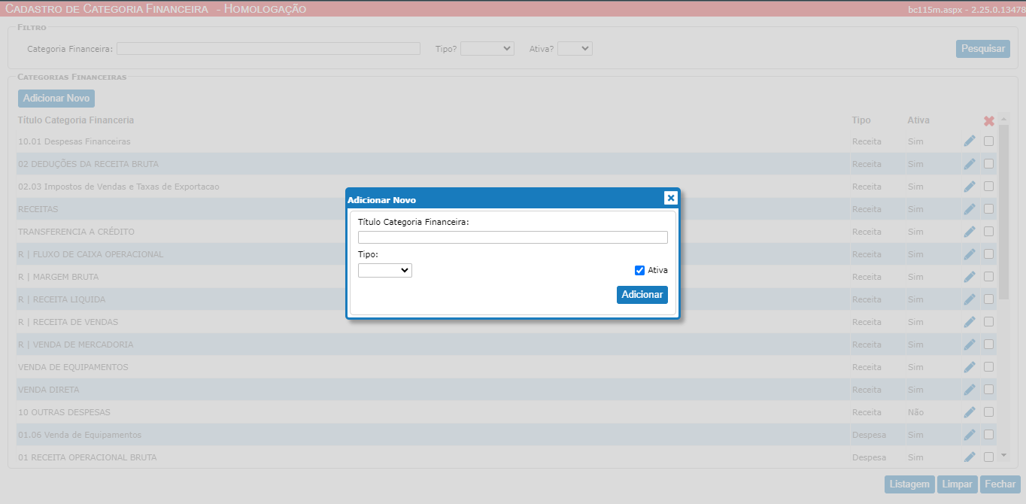This screenshot has height=504, width=1026.
Task: Click the Limpar button
Action: (x=958, y=484)
